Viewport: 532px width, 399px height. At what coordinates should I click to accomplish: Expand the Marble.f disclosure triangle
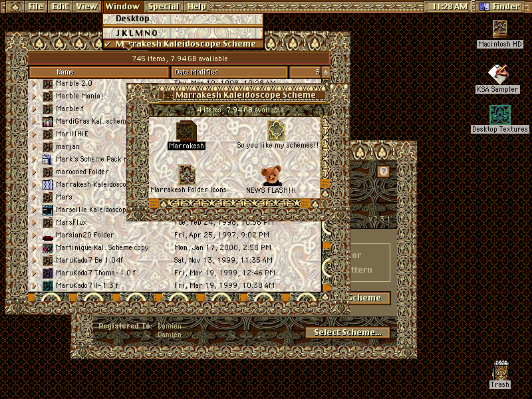pyautogui.click(x=34, y=109)
